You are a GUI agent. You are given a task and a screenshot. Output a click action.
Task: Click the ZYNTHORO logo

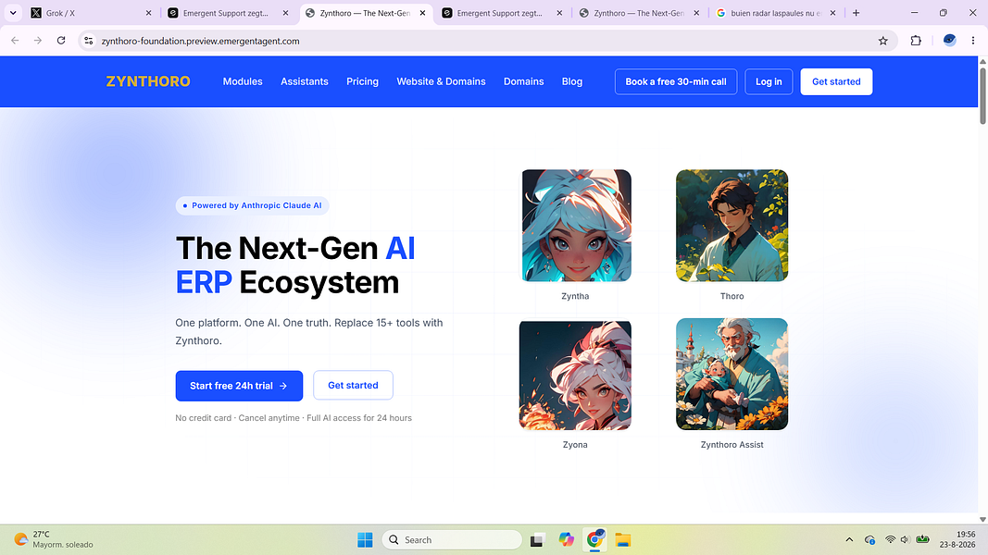pos(148,81)
